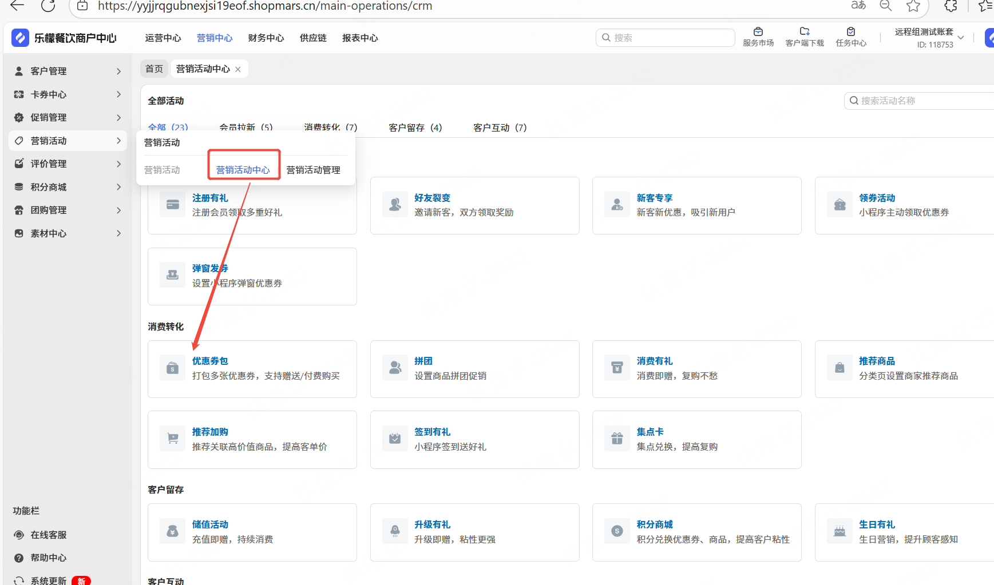The height and width of the screenshot is (585, 994).
Task: Click the 评价管理 icon in sidebar
Action: tap(19, 164)
